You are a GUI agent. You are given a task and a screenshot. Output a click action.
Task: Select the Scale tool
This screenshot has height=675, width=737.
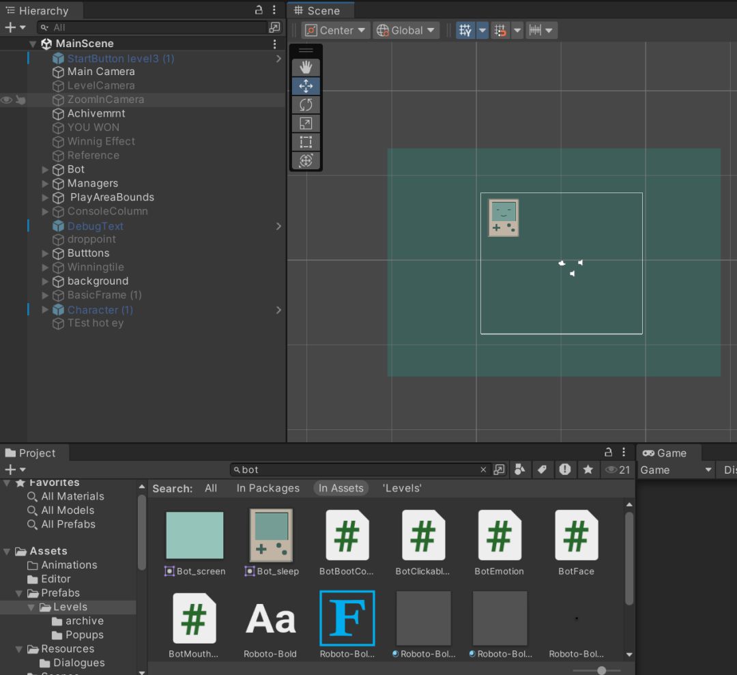point(306,124)
